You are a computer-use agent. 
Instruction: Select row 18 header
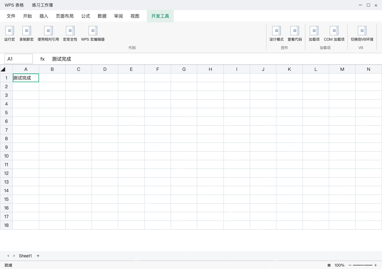6,225
